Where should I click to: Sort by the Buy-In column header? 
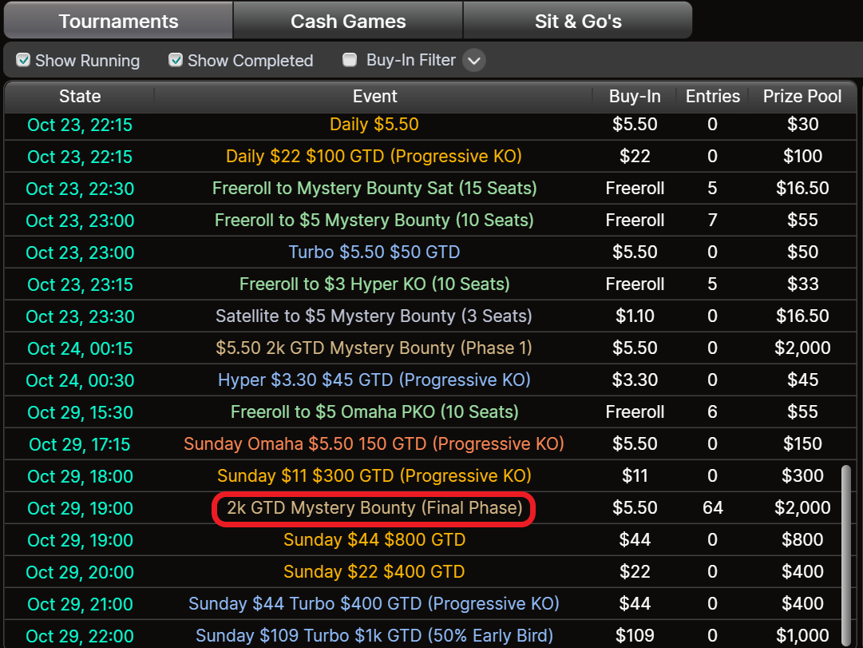pos(634,96)
